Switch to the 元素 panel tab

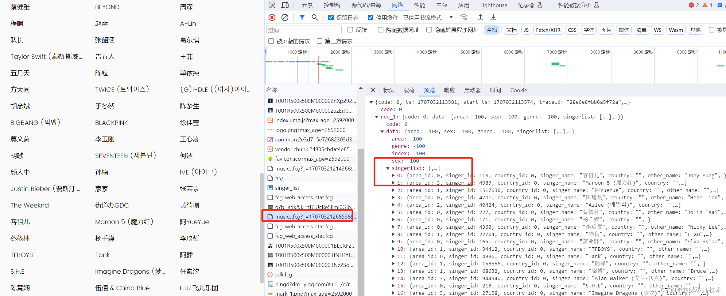point(307,5)
